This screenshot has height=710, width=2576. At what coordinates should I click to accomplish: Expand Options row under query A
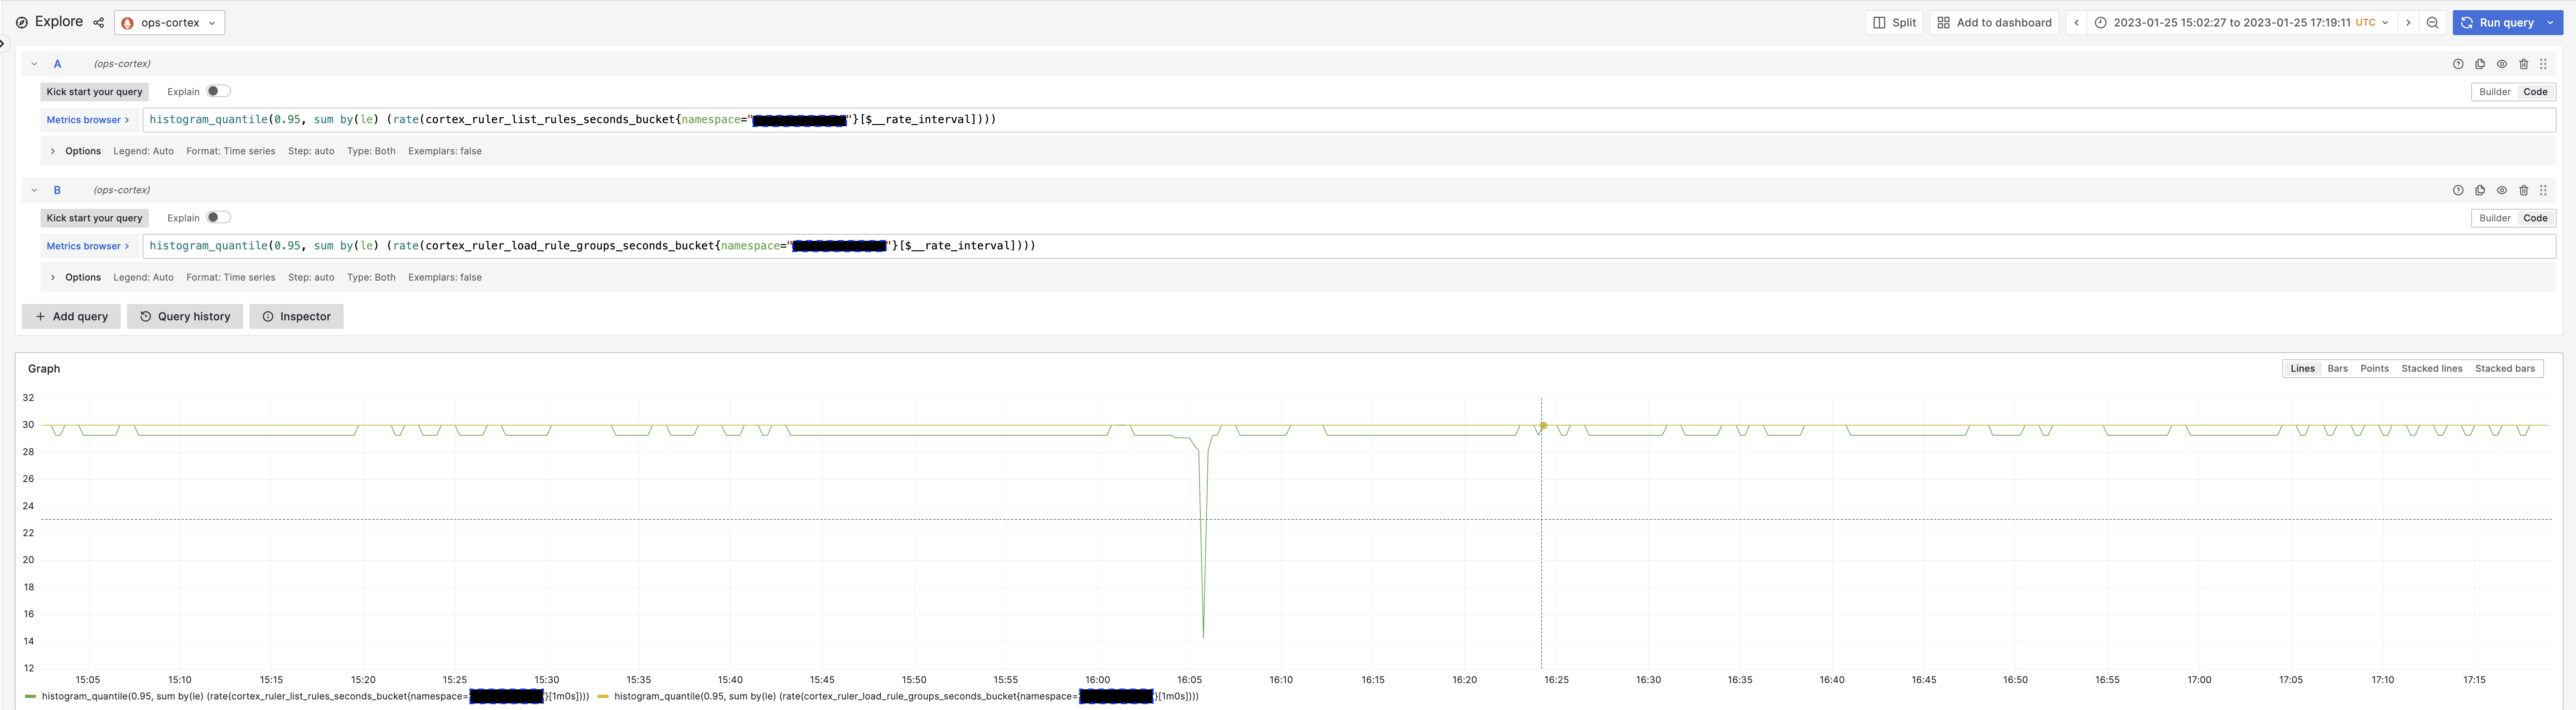(53, 151)
